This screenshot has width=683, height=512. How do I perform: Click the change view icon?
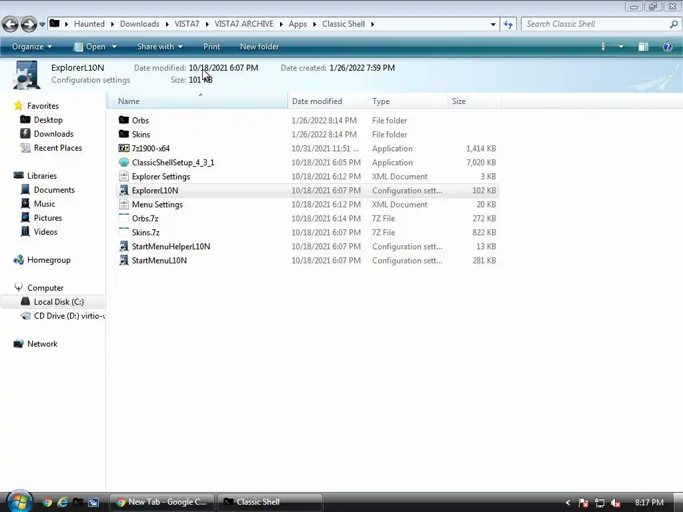pyautogui.click(x=603, y=47)
